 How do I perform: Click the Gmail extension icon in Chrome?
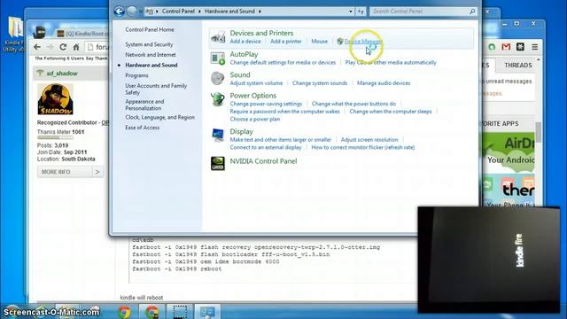[506, 47]
